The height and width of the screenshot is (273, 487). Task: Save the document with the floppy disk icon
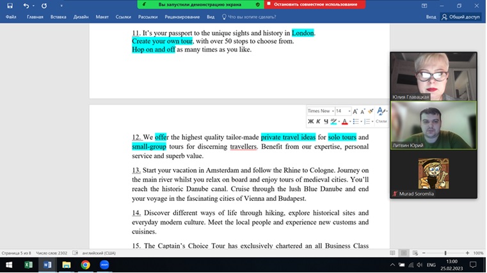pyautogui.click(x=10, y=6)
